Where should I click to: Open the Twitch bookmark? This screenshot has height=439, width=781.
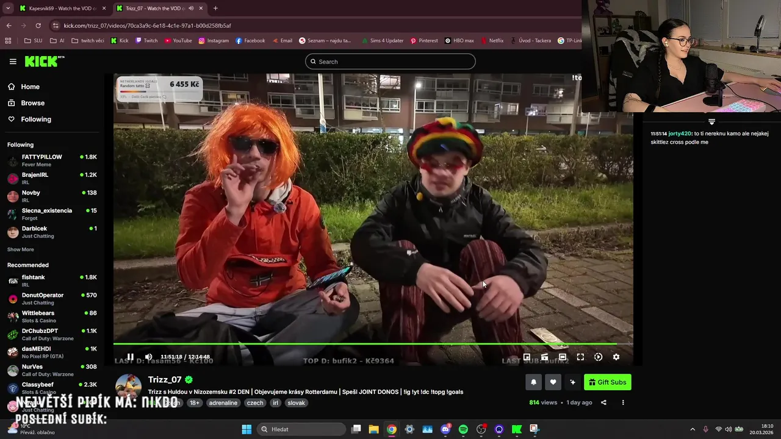pos(146,41)
